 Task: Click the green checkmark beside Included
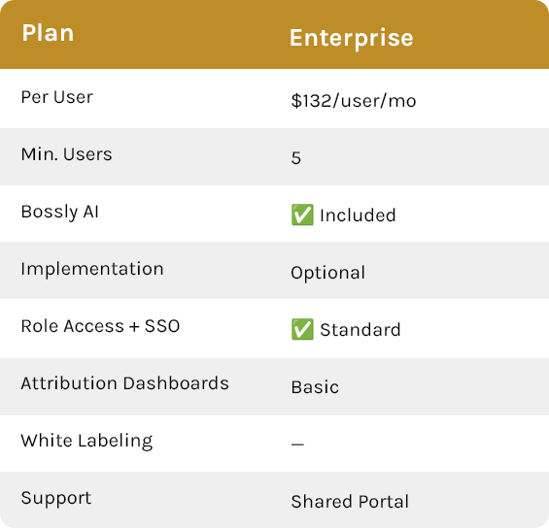click(x=302, y=214)
